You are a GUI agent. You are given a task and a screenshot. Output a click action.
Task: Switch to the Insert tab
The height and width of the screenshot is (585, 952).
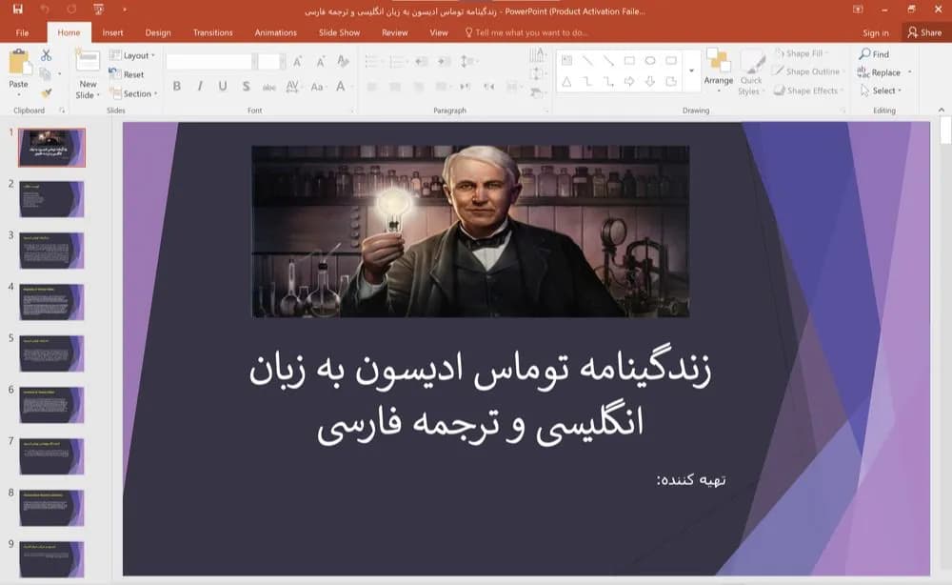[112, 32]
